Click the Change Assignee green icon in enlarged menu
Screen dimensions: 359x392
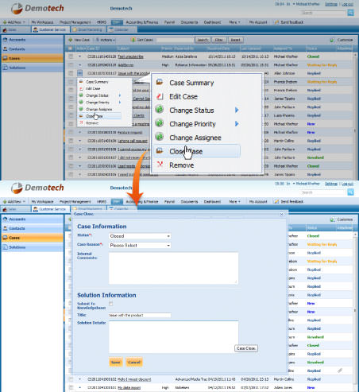tap(160, 137)
